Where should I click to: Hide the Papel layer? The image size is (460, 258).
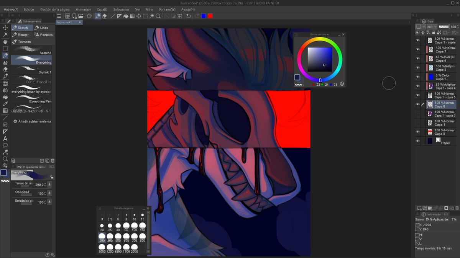click(418, 141)
